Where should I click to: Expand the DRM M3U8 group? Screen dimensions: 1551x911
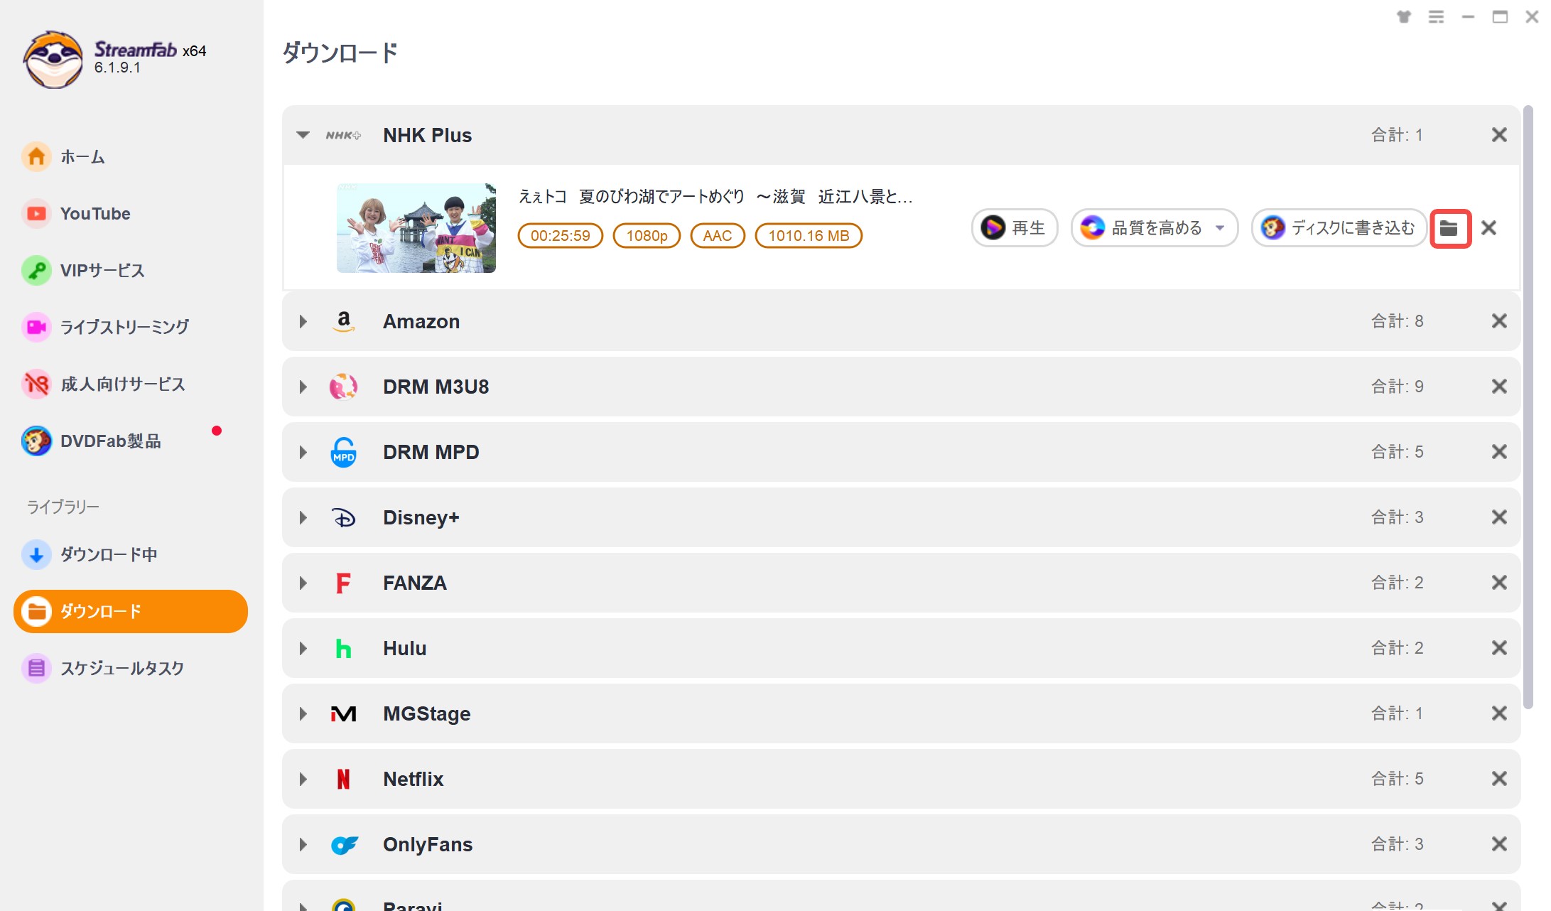pyautogui.click(x=303, y=387)
